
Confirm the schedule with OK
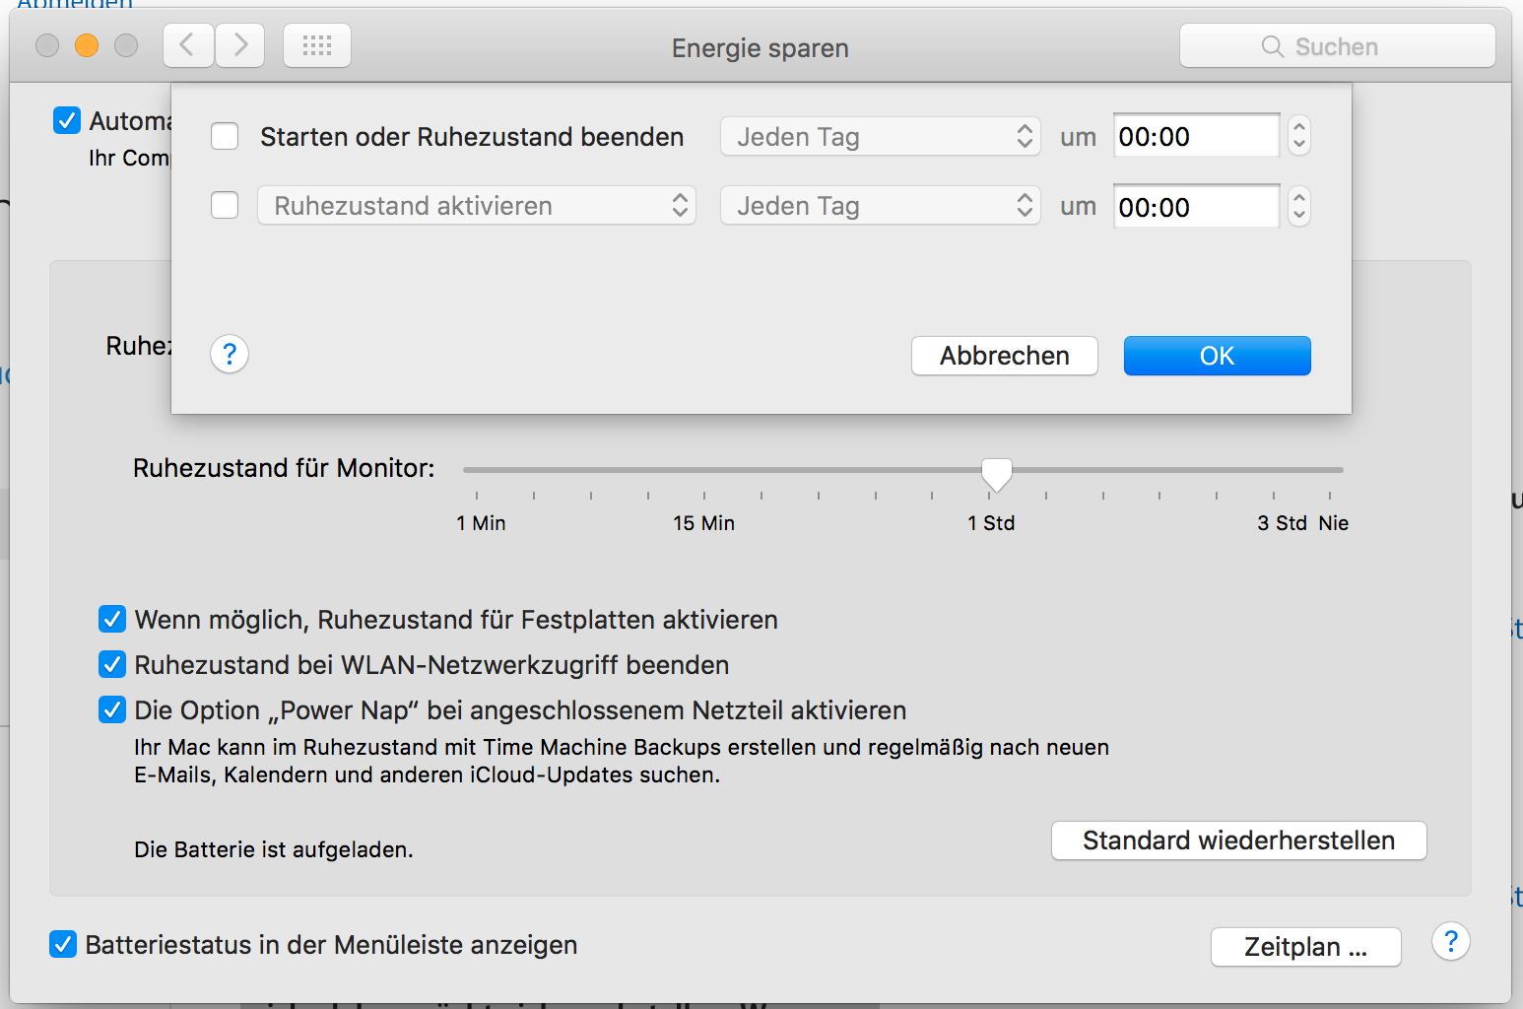pyautogui.click(x=1218, y=356)
